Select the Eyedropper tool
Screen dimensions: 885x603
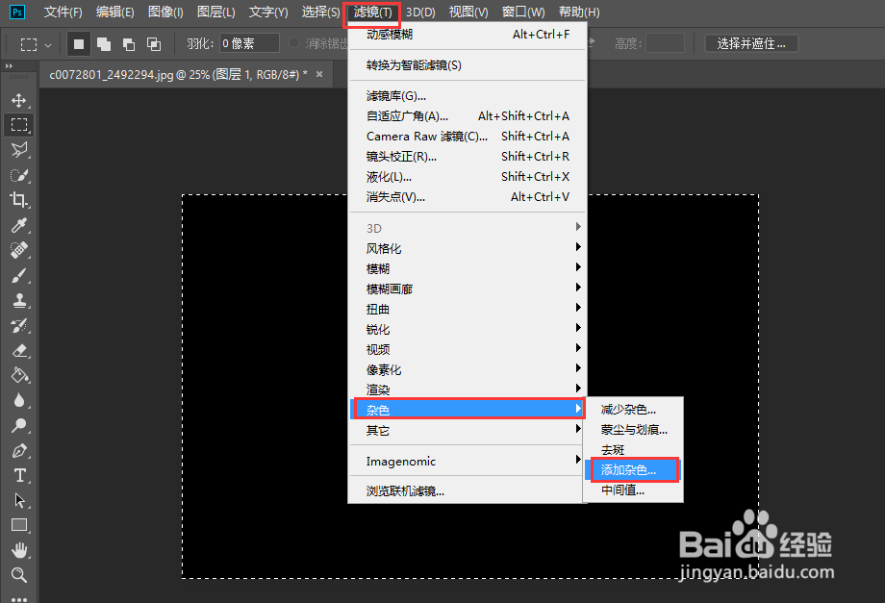(19, 225)
